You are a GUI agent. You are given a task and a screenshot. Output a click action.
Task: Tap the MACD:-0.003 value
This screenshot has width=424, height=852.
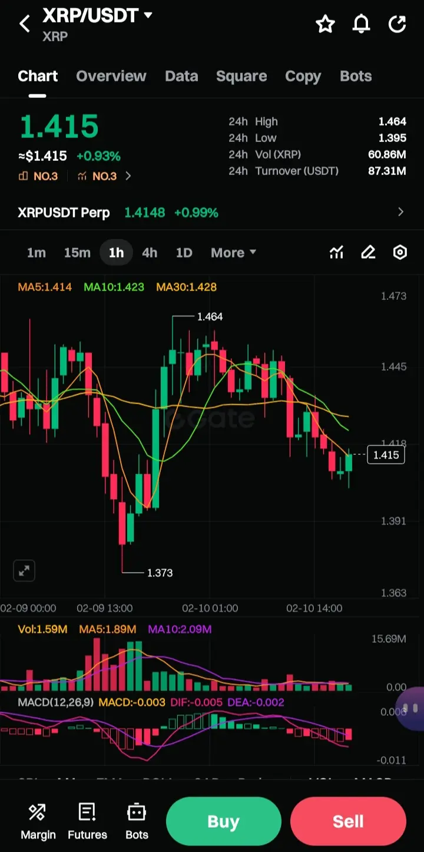pos(132,702)
